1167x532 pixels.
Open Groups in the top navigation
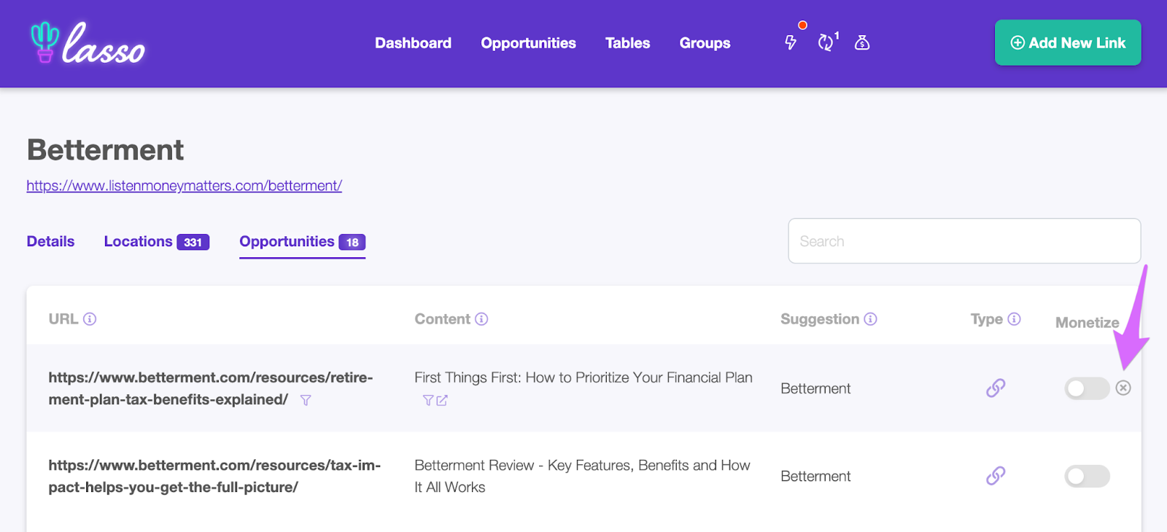pyautogui.click(x=705, y=43)
